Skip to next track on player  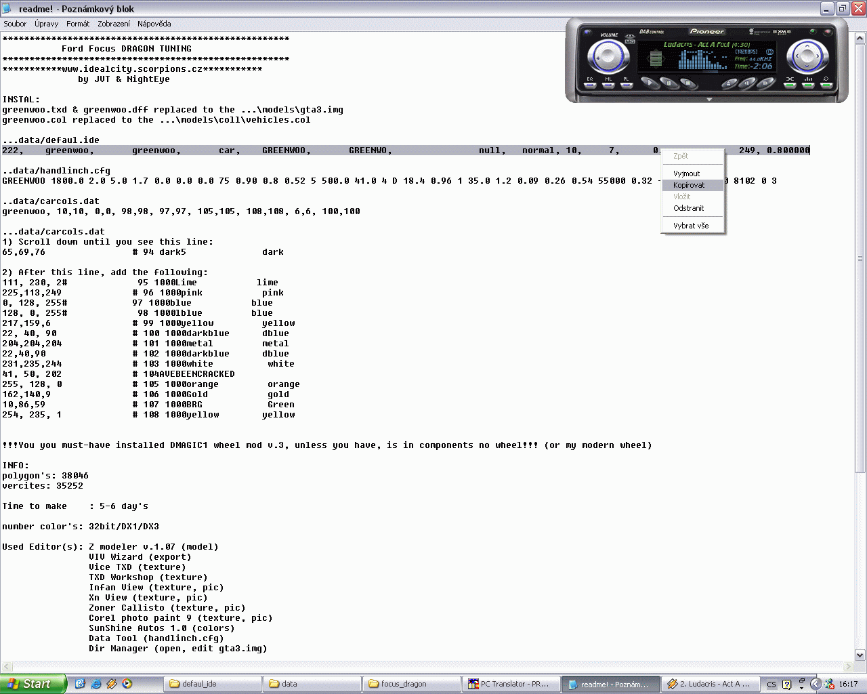coord(765,83)
